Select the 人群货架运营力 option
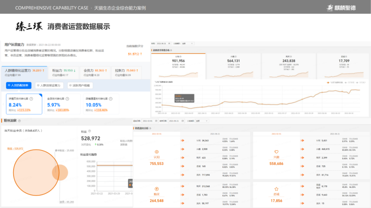This screenshot has width=371, height=208. click(49, 85)
